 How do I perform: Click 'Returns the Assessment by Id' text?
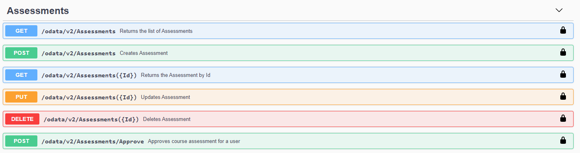[x=176, y=75]
